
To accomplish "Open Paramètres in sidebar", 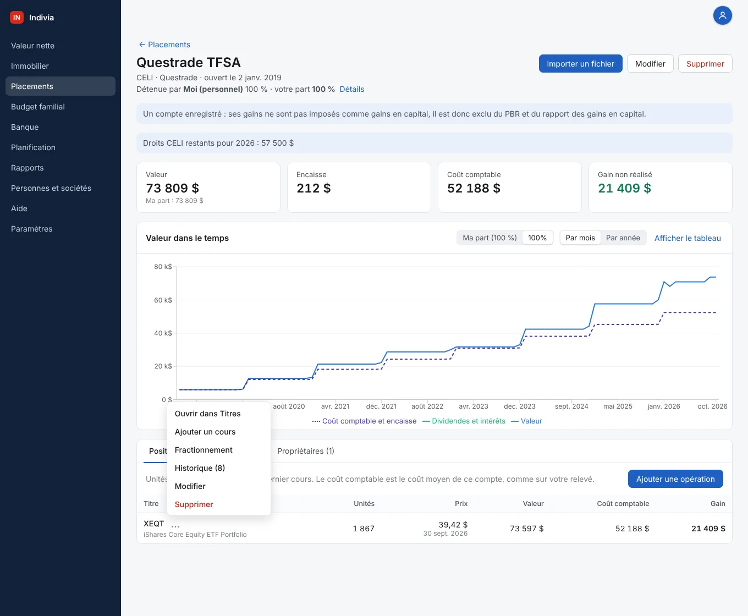I will pyautogui.click(x=61, y=229).
